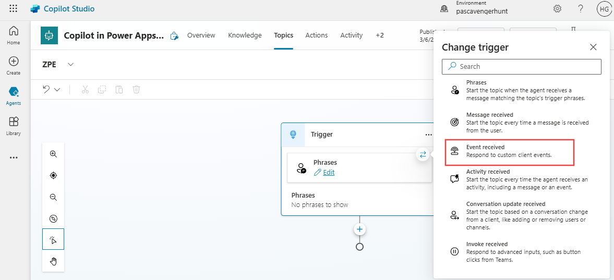
Task: Click the Copilot Studio logo
Action: pyautogui.click(x=35, y=9)
